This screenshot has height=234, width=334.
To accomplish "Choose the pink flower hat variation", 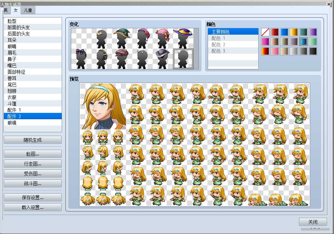I will [x=163, y=38].
